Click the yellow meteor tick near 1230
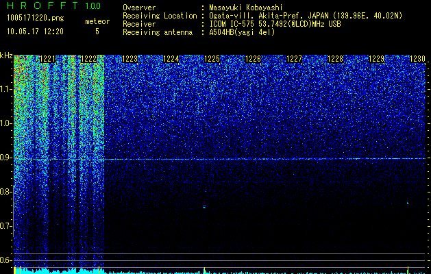Screen dimensions: 431x274 pyautogui.click(x=408, y=270)
